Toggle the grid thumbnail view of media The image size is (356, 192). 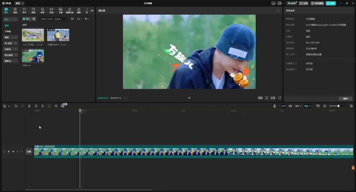pyautogui.click(x=72, y=19)
